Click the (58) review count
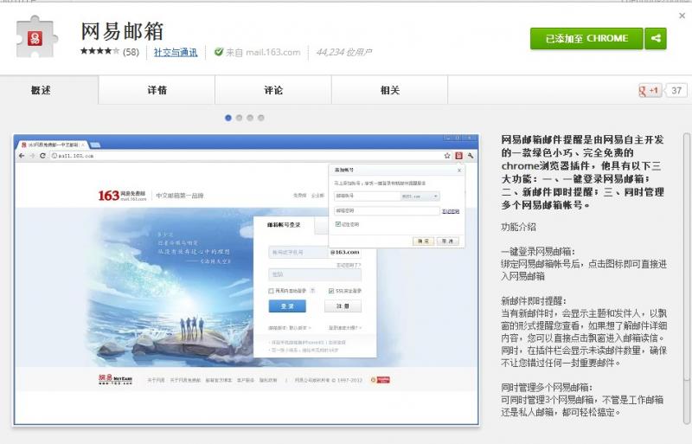Screen dimensions: 692x444 (x=131, y=52)
